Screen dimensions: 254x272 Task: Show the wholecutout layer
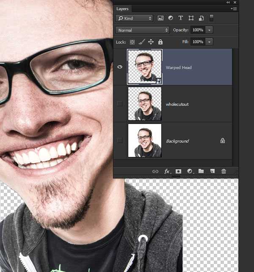point(120,104)
